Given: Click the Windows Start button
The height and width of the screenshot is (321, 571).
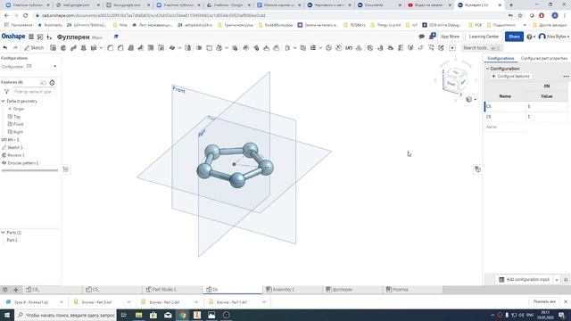Looking at the screenshot, I should (7, 315).
